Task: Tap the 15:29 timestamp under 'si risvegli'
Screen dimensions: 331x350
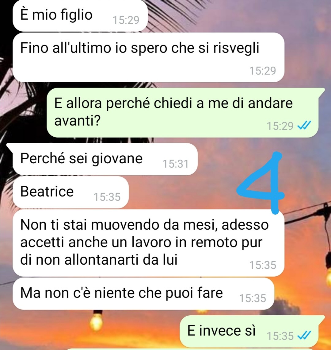Action: pyautogui.click(x=263, y=71)
